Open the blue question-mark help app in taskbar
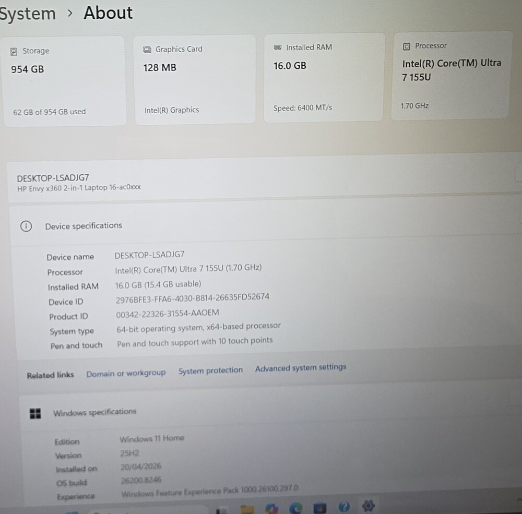The image size is (522, 514). pyautogui.click(x=344, y=507)
